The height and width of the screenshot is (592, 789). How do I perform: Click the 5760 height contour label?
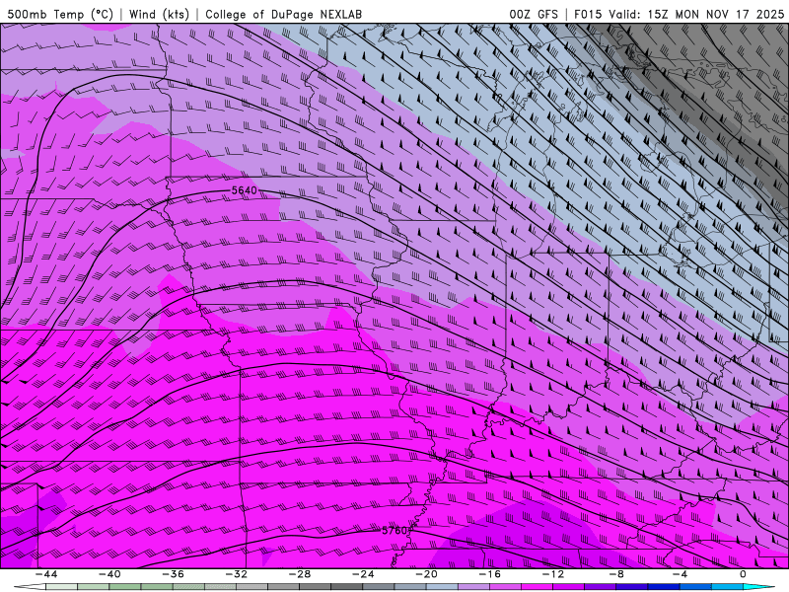tap(394, 531)
